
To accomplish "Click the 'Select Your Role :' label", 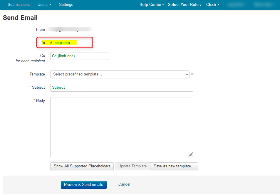I will click(185, 4).
